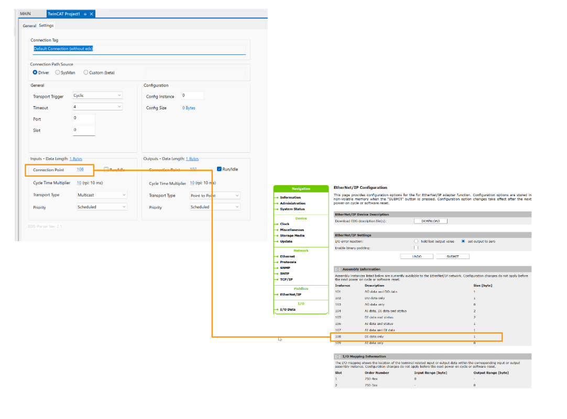The height and width of the screenshot is (419, 567).
Task: Close the TwinCAT Project1 tab
Action: point(92,14)
